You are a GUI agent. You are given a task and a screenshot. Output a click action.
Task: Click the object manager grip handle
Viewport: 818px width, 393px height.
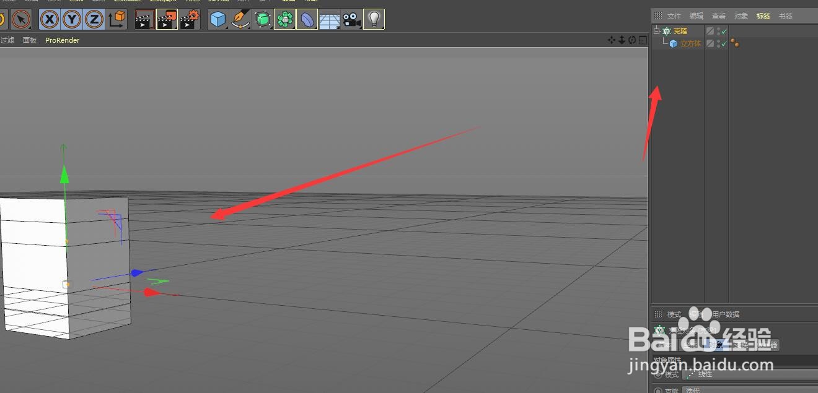(x=658, y=16)
